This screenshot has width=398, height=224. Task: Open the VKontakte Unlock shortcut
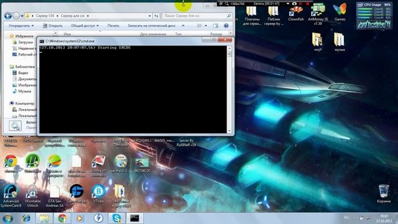(32, 195)
